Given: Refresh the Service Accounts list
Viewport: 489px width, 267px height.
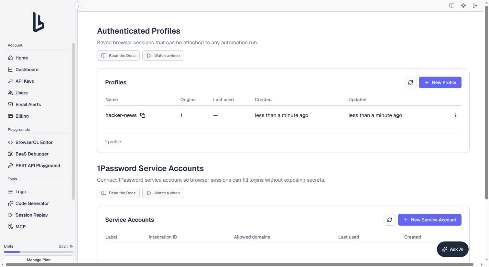Looking at the screenshot, I should tap(389, 220).
